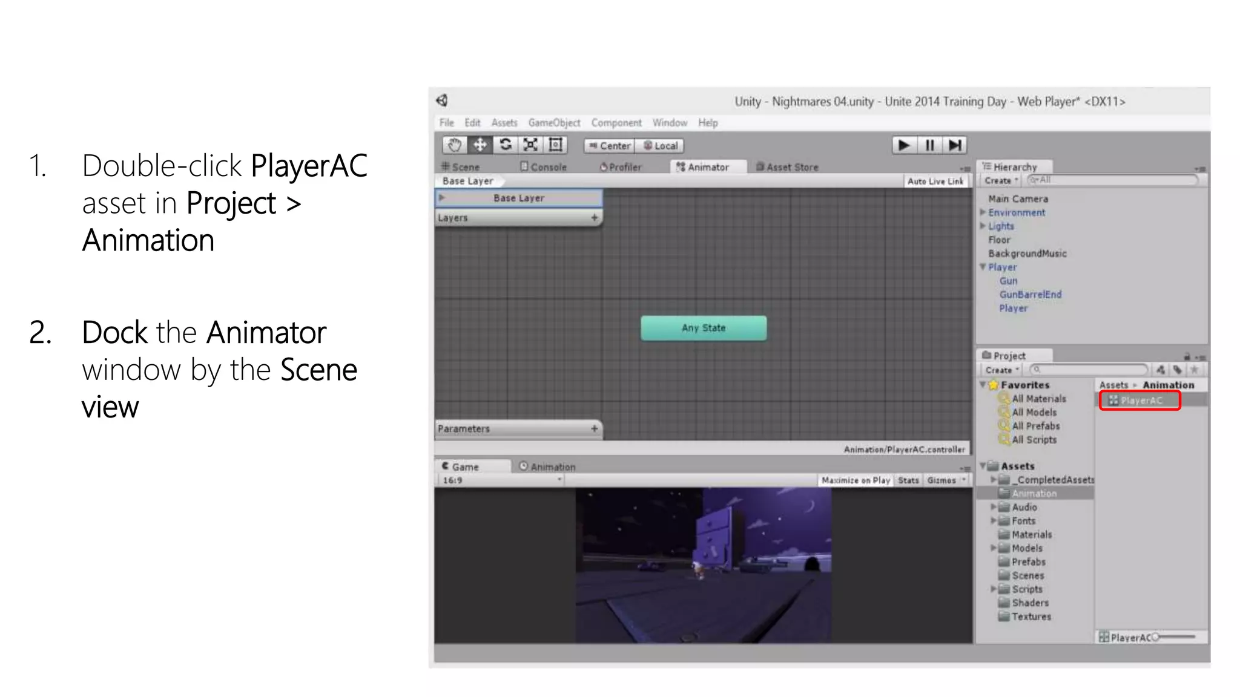1240x697 pixels.
Task: Open the Window menu
Action: (x=670, y=123)
